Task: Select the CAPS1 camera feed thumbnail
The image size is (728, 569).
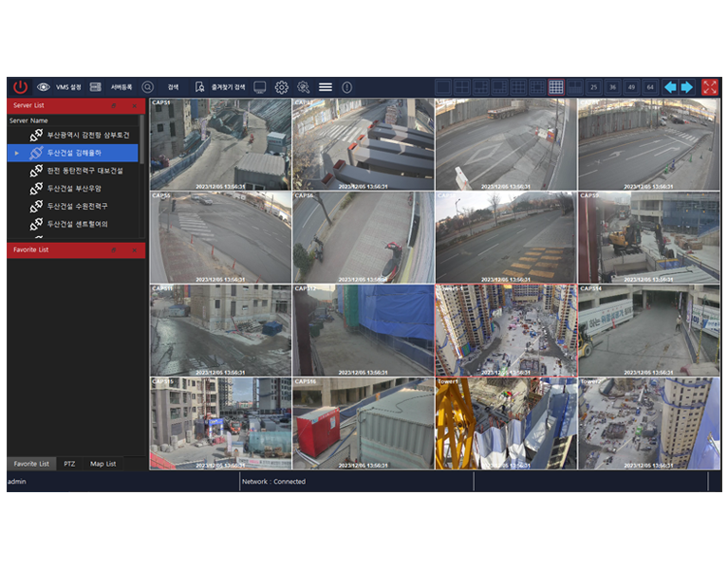Action: point(220,144)
